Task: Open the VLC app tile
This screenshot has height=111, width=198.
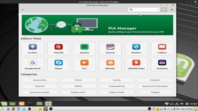Action: (x=84, y=64)
